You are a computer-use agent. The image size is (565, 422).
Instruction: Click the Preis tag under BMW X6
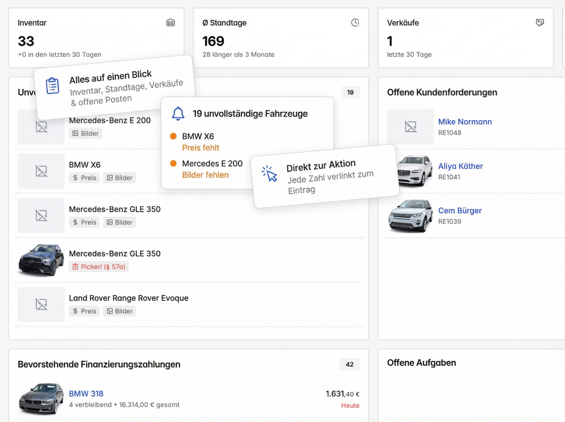tap(84, 178)
